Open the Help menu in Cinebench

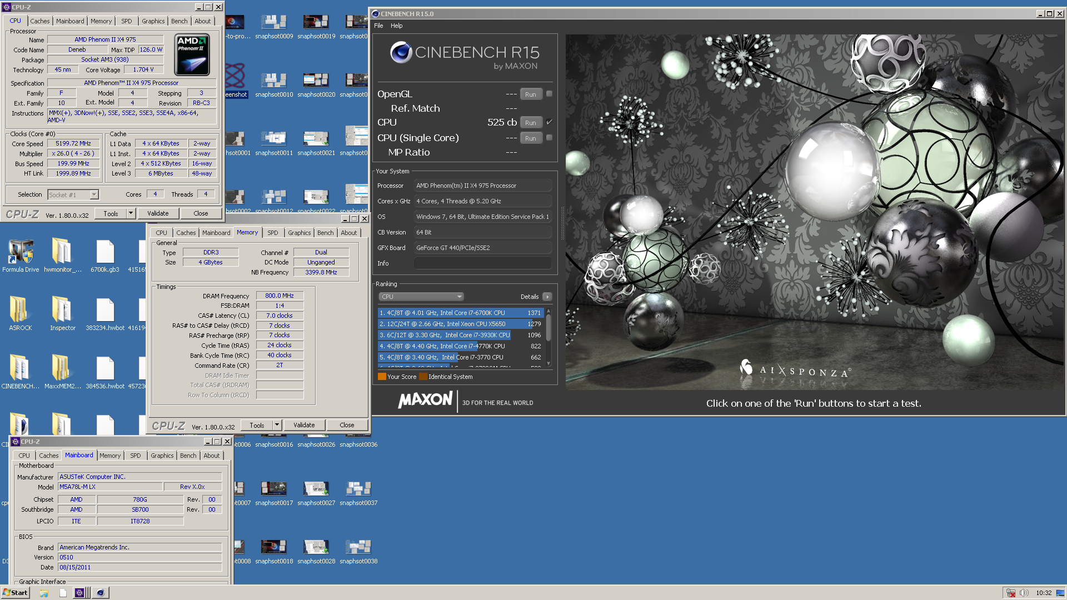396,26
